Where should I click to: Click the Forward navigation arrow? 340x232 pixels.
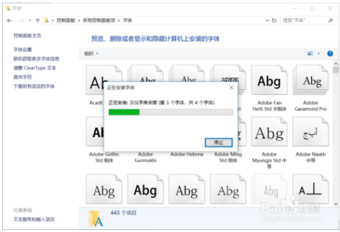21,21
